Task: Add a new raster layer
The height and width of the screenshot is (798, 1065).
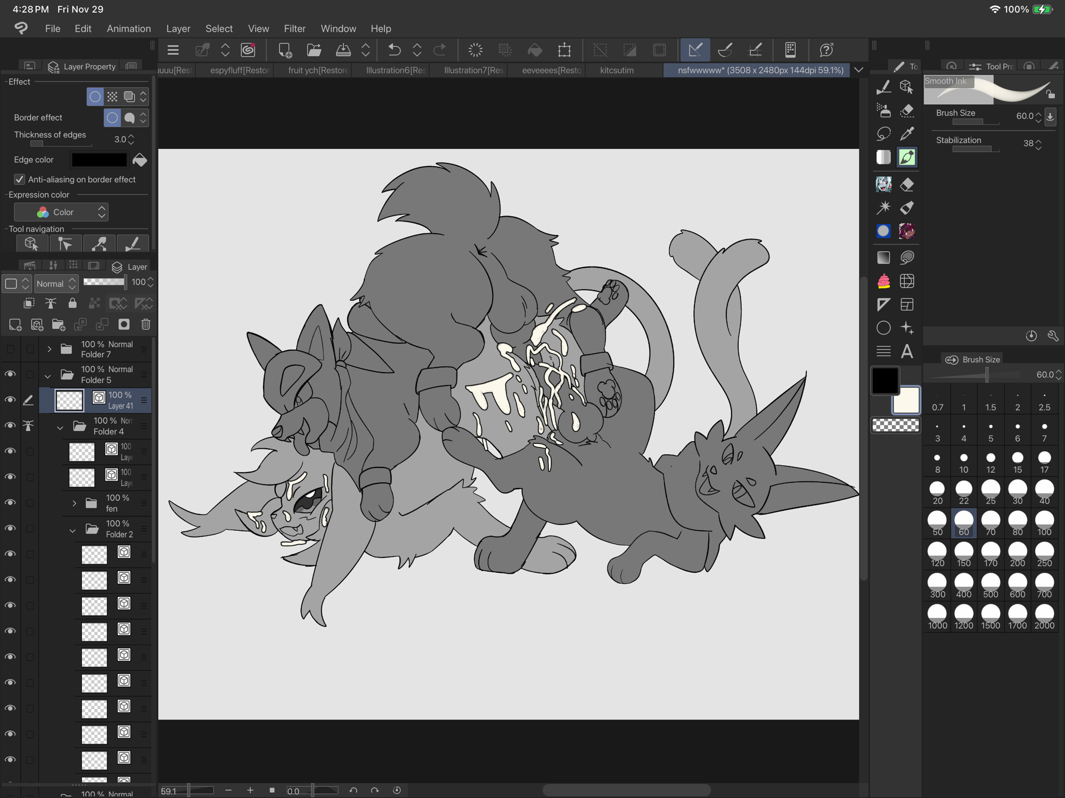Action: click(15, 324)
